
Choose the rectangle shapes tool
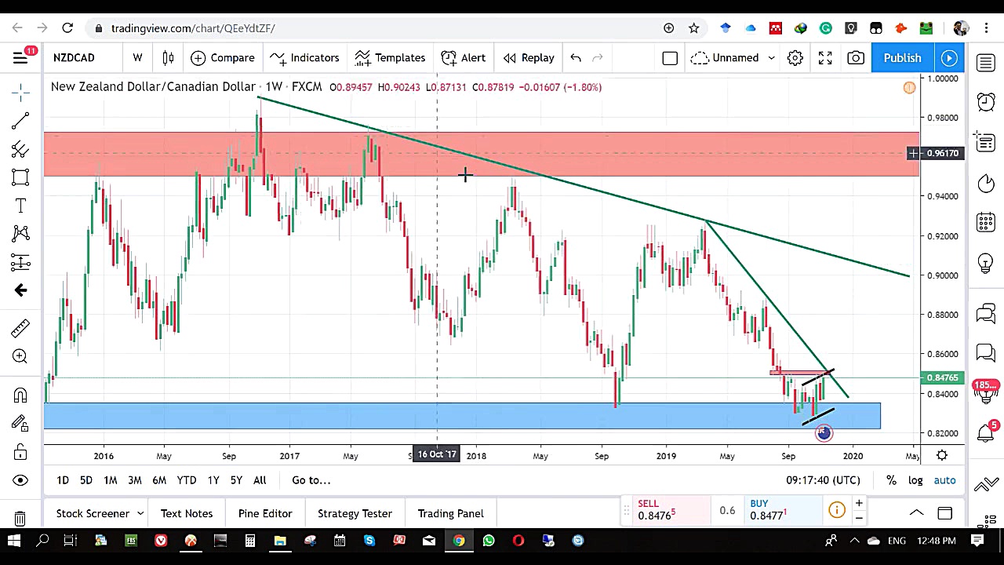pos(20,177)
